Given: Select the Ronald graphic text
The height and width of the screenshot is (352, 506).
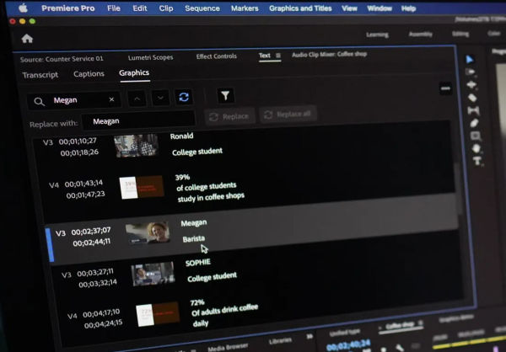Looking at the screenshot, I should [x=181, y=136].
